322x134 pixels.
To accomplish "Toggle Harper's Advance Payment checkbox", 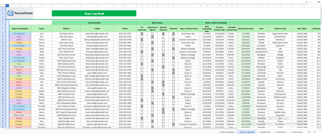I will pyautogui.click(x=163, y=70).
